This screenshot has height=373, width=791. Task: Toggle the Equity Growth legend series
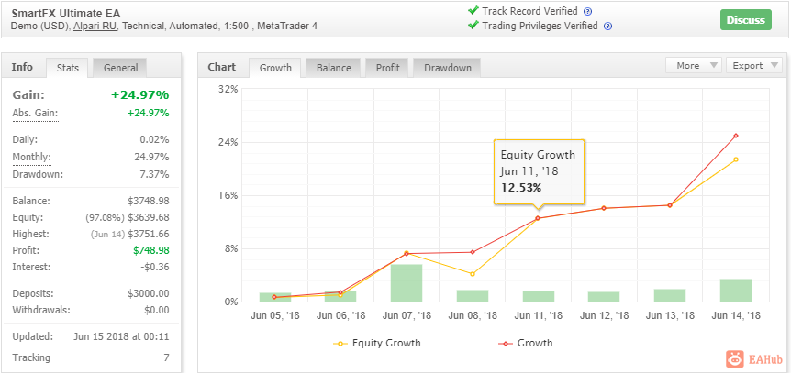[x=377, y=344]
